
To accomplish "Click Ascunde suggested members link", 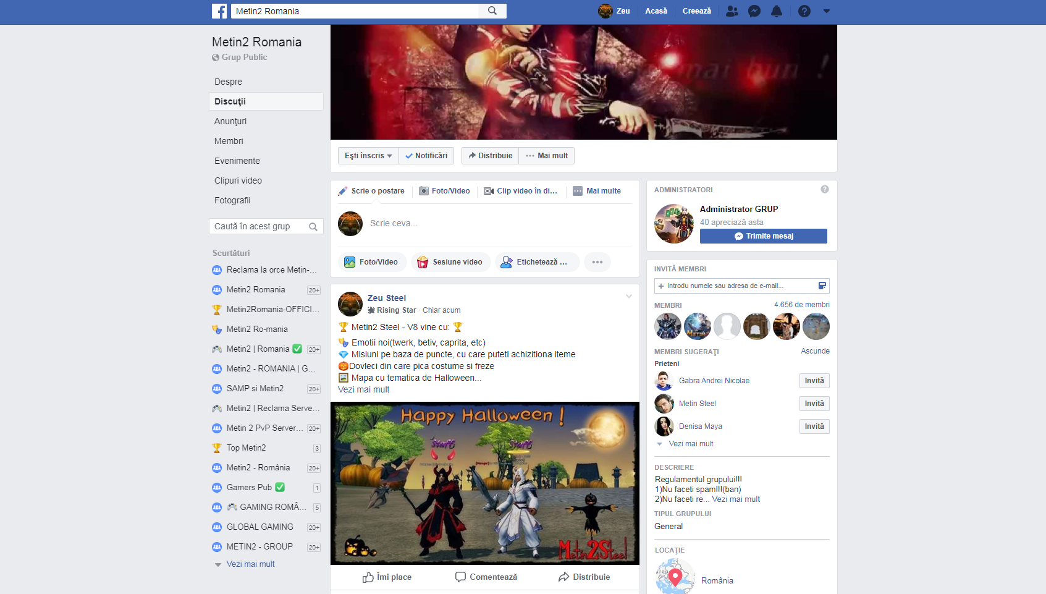I will [816, 351].
